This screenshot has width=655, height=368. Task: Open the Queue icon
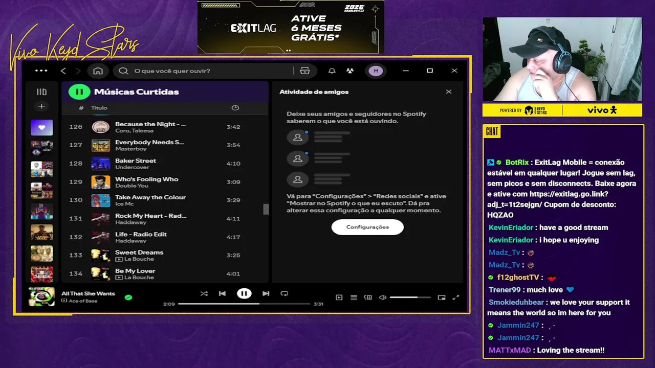pyautogui.click(x=354, y=297)
